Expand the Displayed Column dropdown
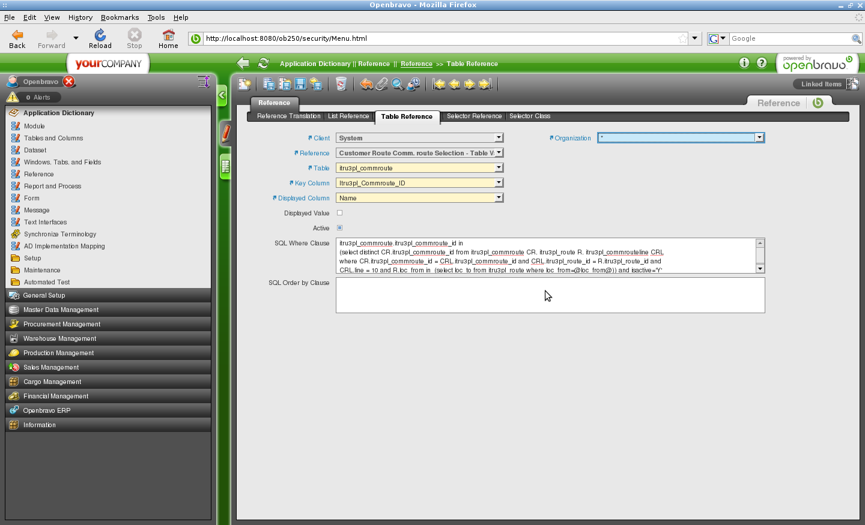The height and width of the screenshot is (525, 865). (x=499, y=198)
